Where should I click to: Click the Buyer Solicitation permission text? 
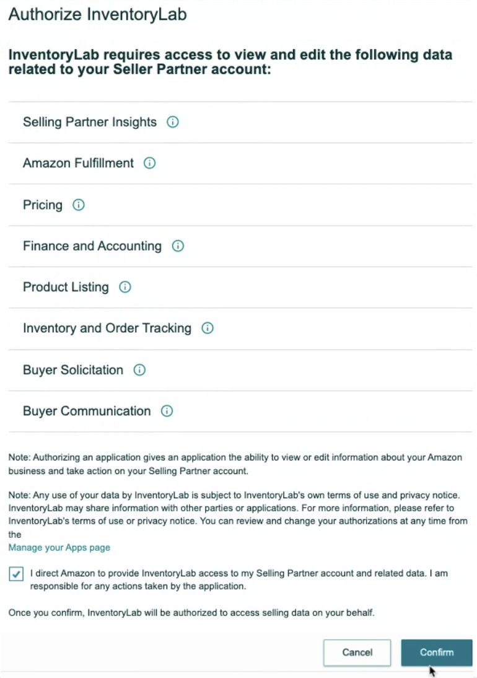73,370
